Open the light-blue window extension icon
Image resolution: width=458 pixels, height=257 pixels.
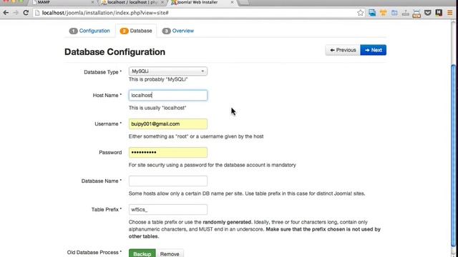coord(394,13)
